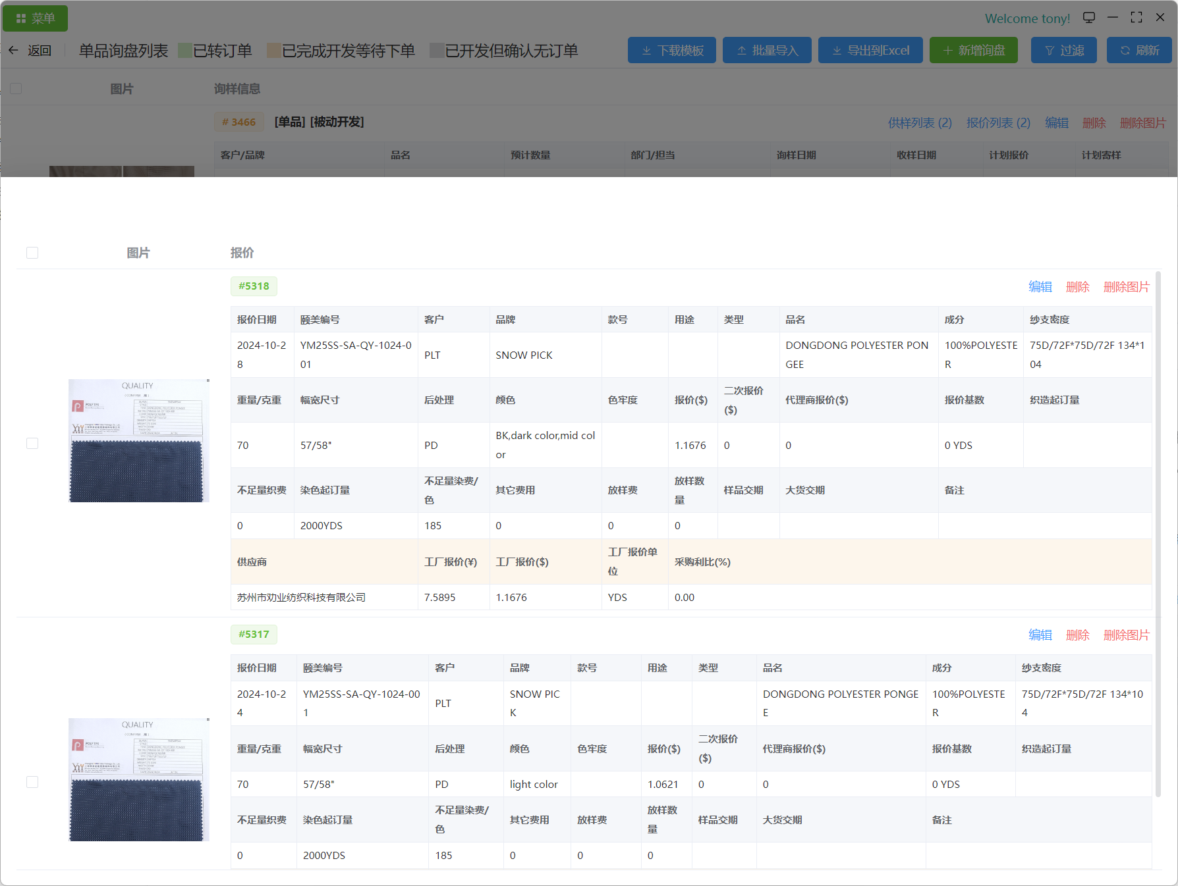Click 编辑 link for quotation #5318

click(1040, 287)
